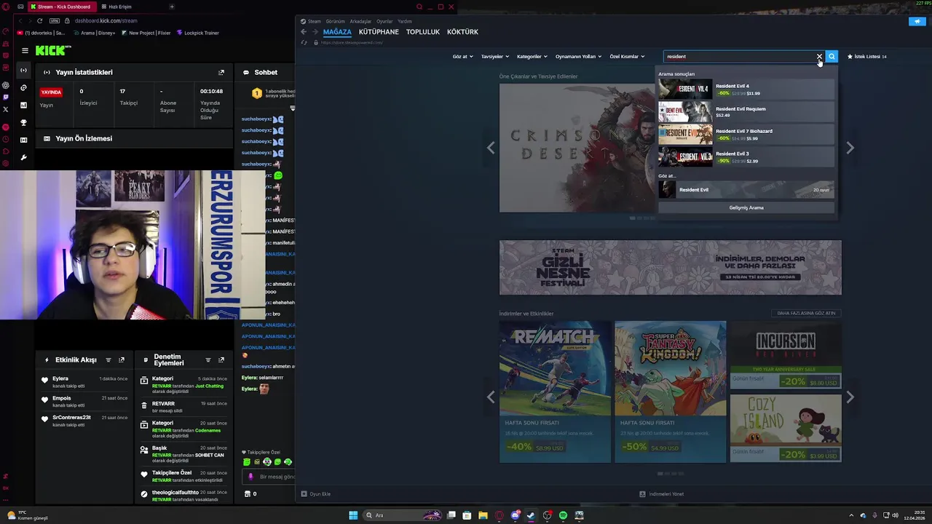
Task: Click the Steam search magnifier button
Action: click(x=832, y=56)
